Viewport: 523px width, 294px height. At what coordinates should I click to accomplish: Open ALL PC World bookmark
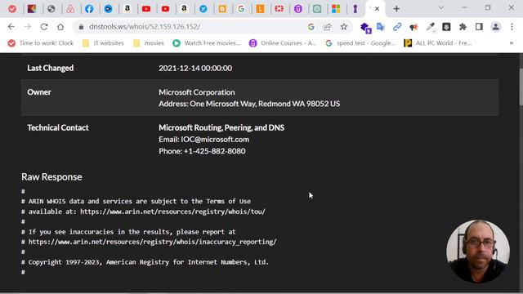pyautogui.click(x=438, y=43)
